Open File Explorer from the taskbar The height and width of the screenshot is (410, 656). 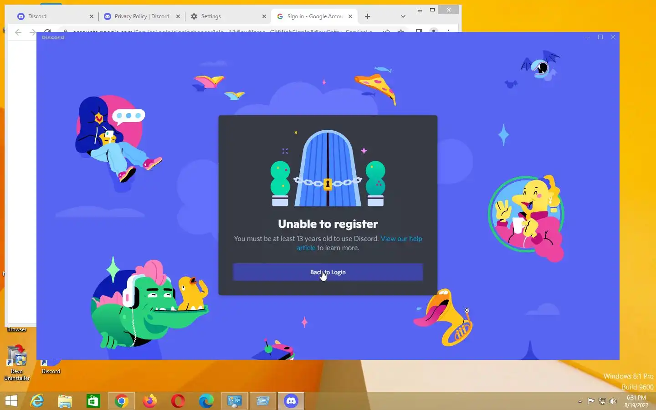pos(65,401)
